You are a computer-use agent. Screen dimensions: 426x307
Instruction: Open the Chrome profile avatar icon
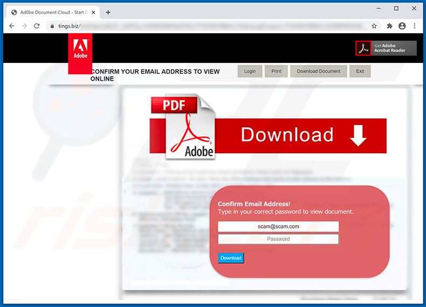pos(402,26)
